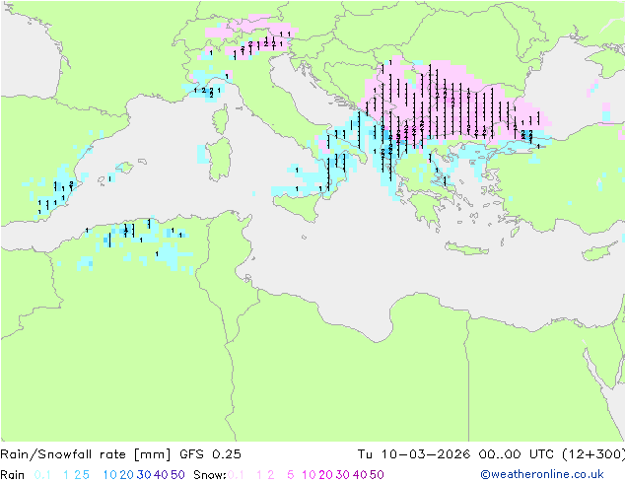Click the date "Tu 10-03-2026"
Viewport: 625px width, 483px height.
point(414,454)
